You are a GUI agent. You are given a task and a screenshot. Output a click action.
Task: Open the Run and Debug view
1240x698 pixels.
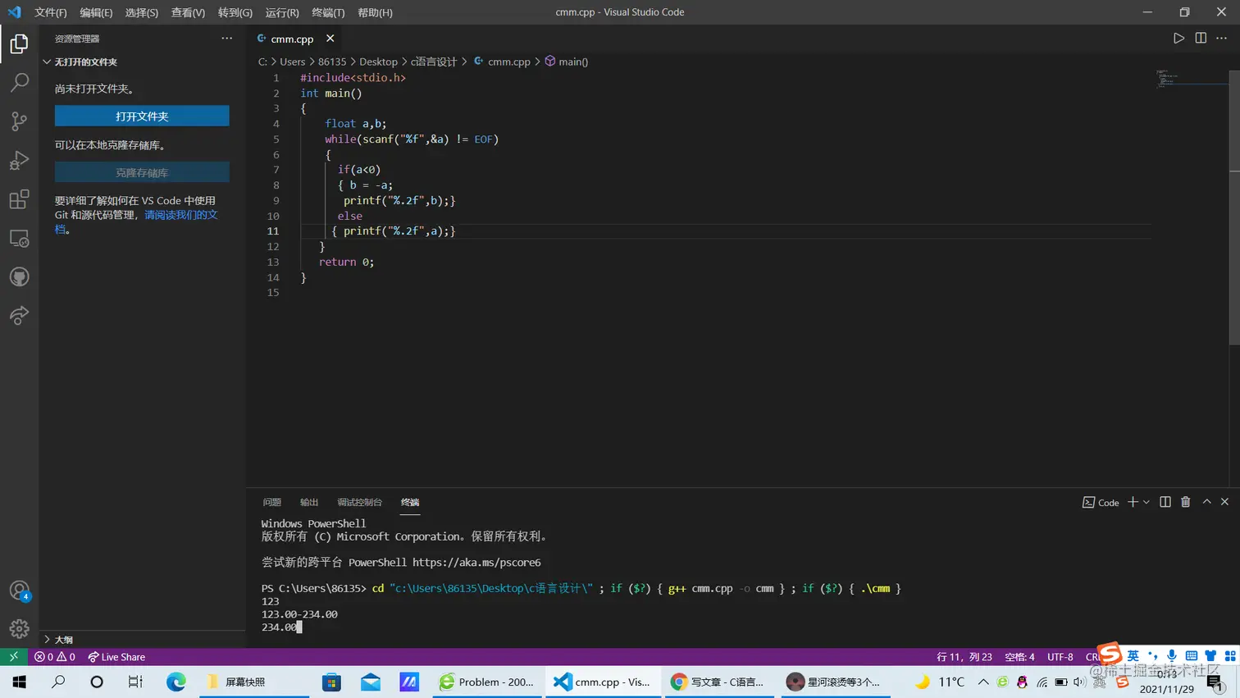point(19,160)
